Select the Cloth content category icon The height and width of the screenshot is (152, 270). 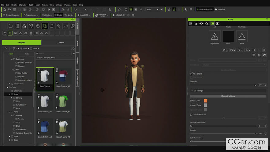[x=45, y=26]
